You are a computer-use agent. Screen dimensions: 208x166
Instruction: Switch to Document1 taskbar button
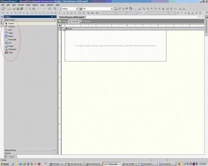pos(148,164)
